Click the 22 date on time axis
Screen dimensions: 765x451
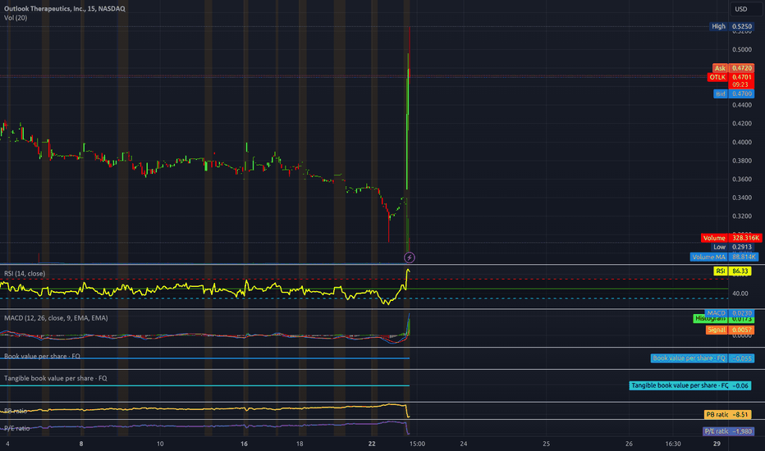(x=373, y=444)
